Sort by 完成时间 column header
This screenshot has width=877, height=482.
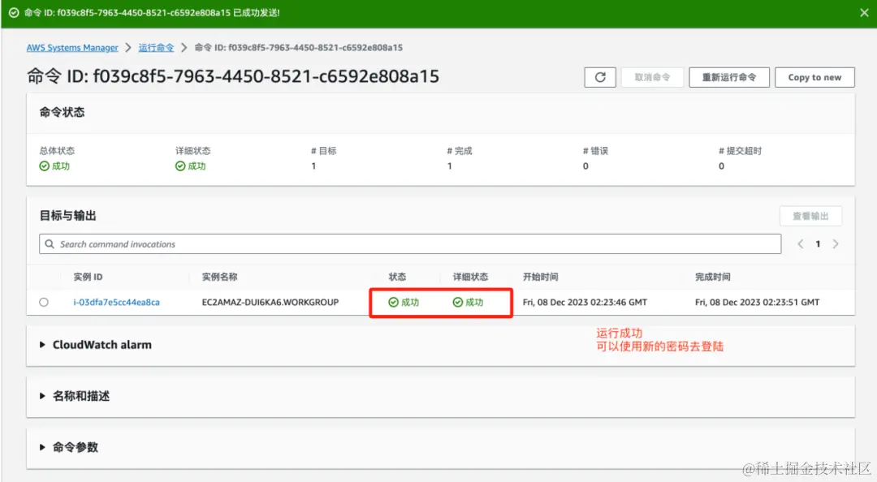(713, 277)
